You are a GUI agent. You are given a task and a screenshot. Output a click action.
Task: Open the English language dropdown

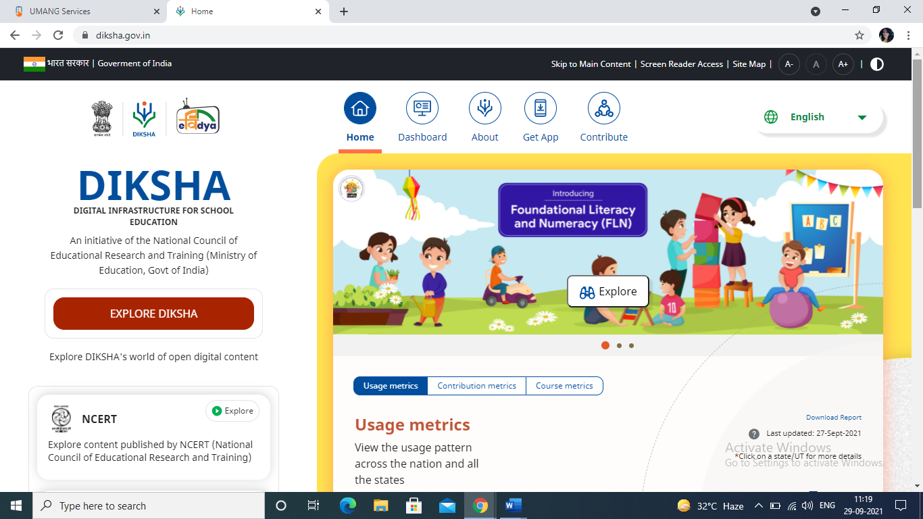tap(807, 116)
